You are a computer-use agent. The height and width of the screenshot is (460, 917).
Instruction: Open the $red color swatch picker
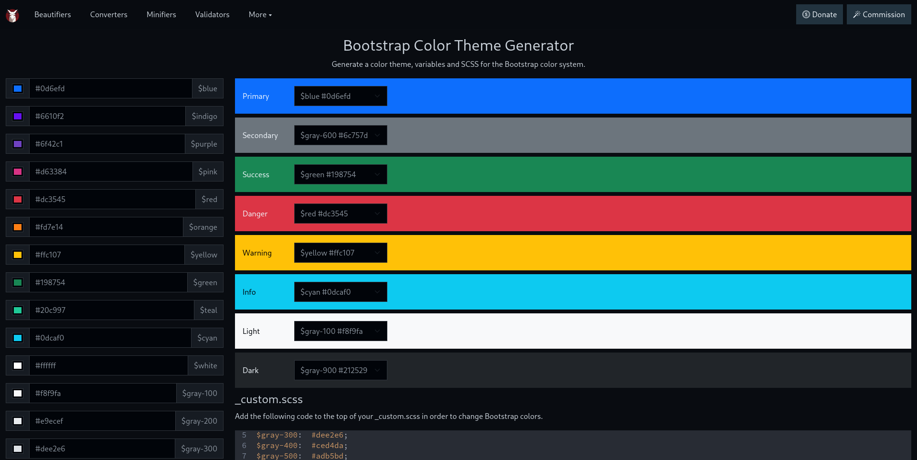(18, 199)
